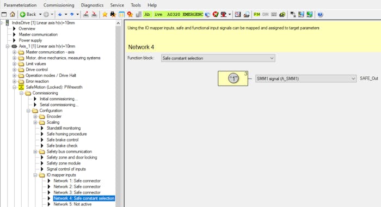The image size is (381, 207).
Task: Click the network connection devices icon
Action: 293,14
